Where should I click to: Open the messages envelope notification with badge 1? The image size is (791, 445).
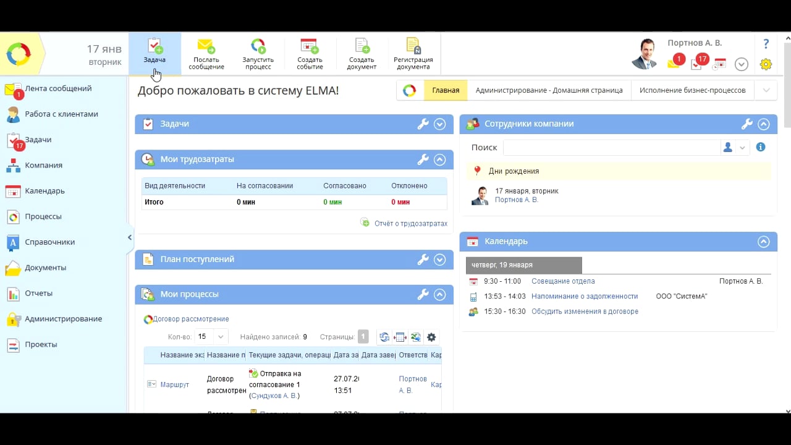coord(675,62)
